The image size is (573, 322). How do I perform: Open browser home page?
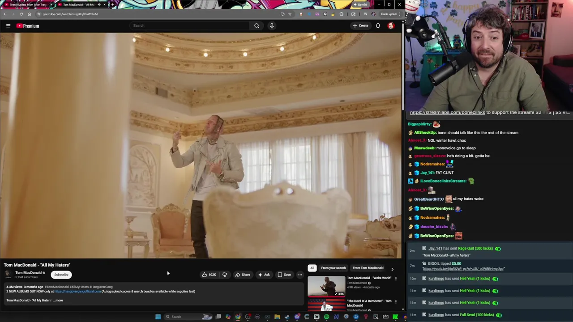coord(29,14)
